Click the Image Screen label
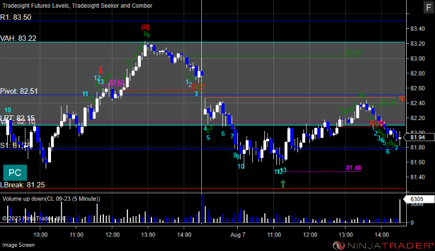The image size is (435, 251). [19, 245]
